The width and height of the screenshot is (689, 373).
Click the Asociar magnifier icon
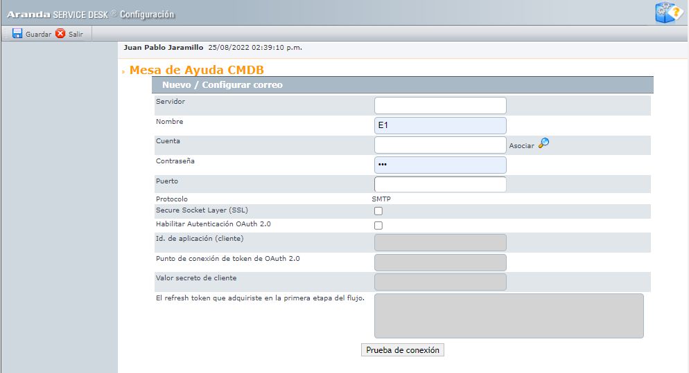tap(543, 143)
